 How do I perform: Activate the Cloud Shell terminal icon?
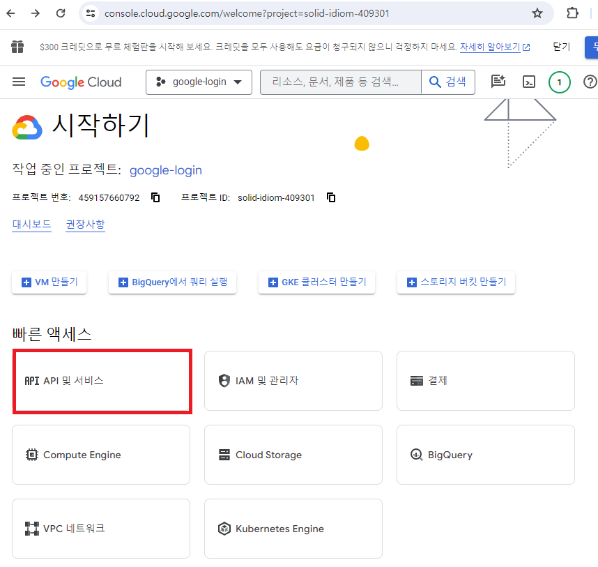click(528, 82)
